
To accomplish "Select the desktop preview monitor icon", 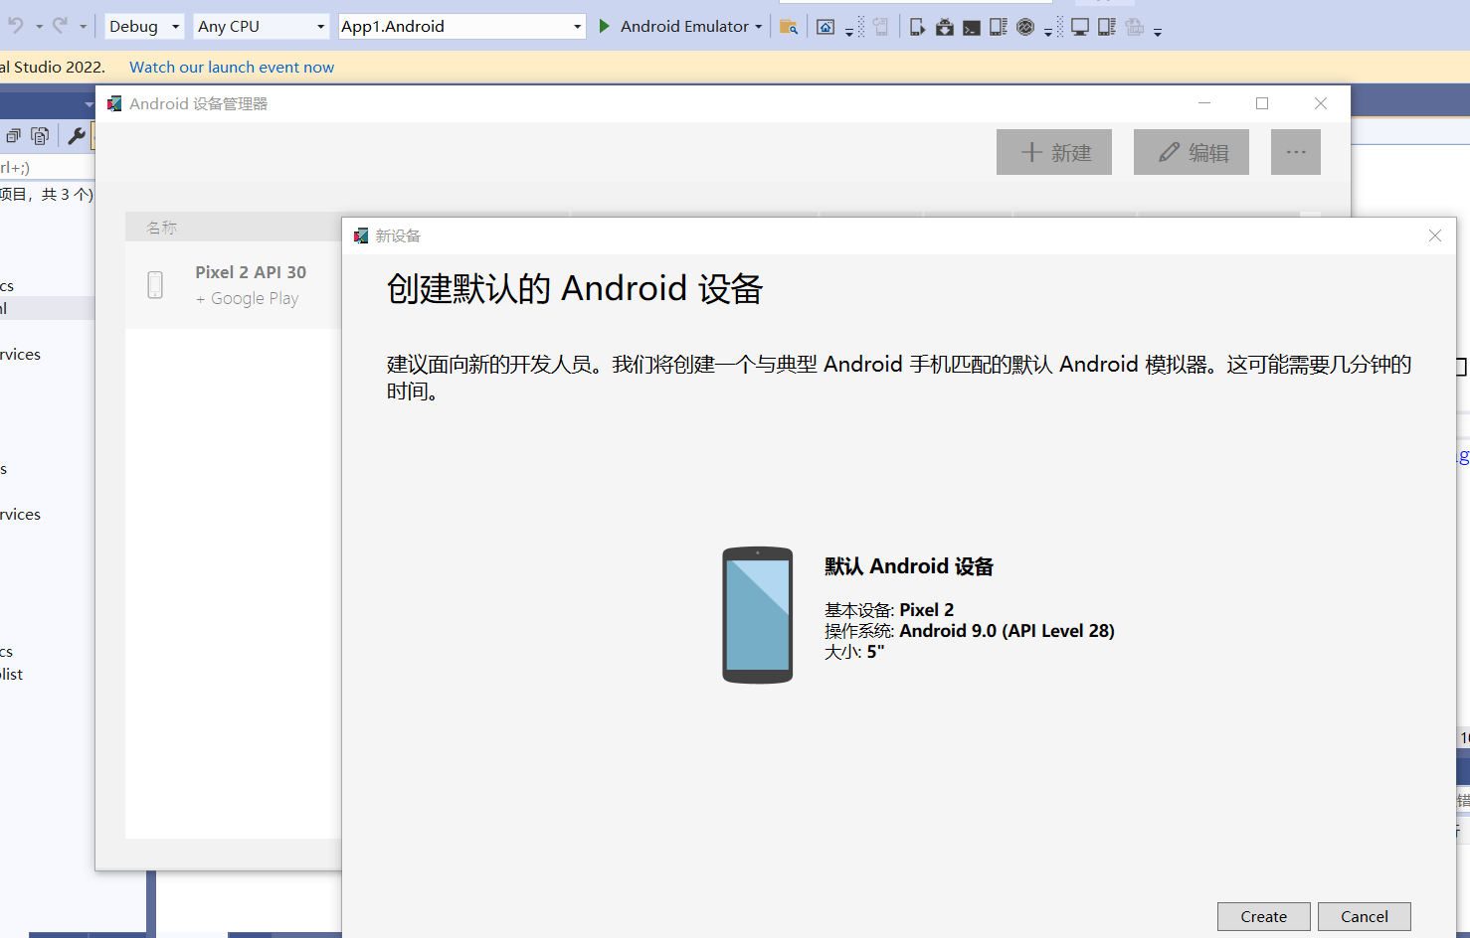I will tap(1080, 26).
